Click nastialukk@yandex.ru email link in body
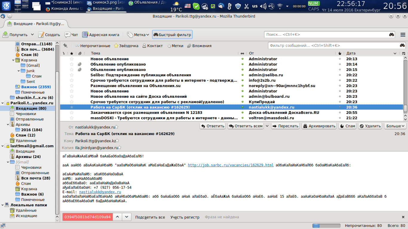Image resolution: width=408 pixels, height=229 pixels. click(x=100, y=192)
